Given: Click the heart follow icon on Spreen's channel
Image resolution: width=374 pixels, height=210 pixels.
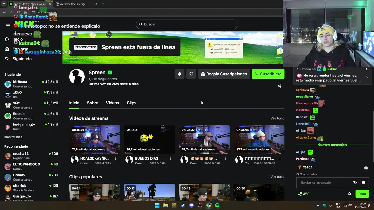Looking at the screenshot, I should pos(191,74).
